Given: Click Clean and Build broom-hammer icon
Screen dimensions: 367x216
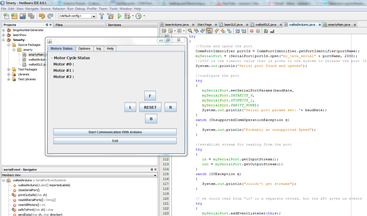Looking at the screenshot, I should pyautogui.click(x=111, y=16).
